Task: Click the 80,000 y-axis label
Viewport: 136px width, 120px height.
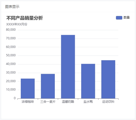Action: click(x=11, y=30)
